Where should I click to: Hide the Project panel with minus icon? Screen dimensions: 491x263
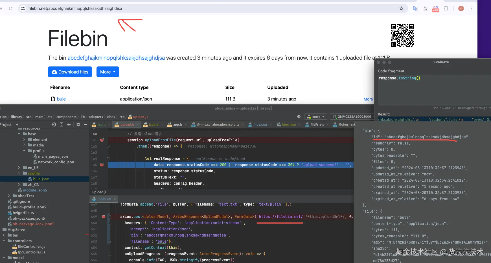click(x=86, y=124)
